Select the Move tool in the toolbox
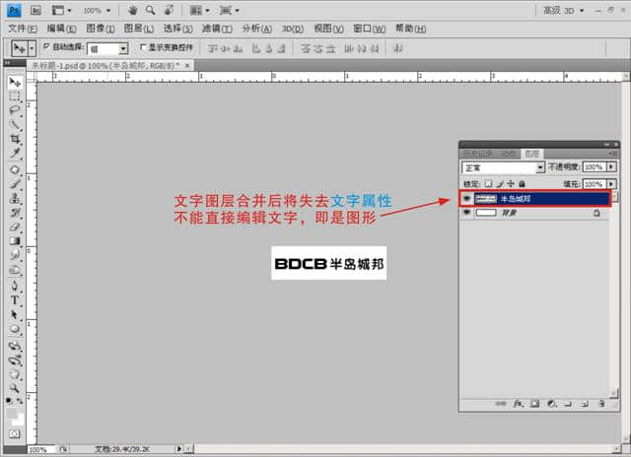Viewport: 631px width, 457px height. pos(15,83)
